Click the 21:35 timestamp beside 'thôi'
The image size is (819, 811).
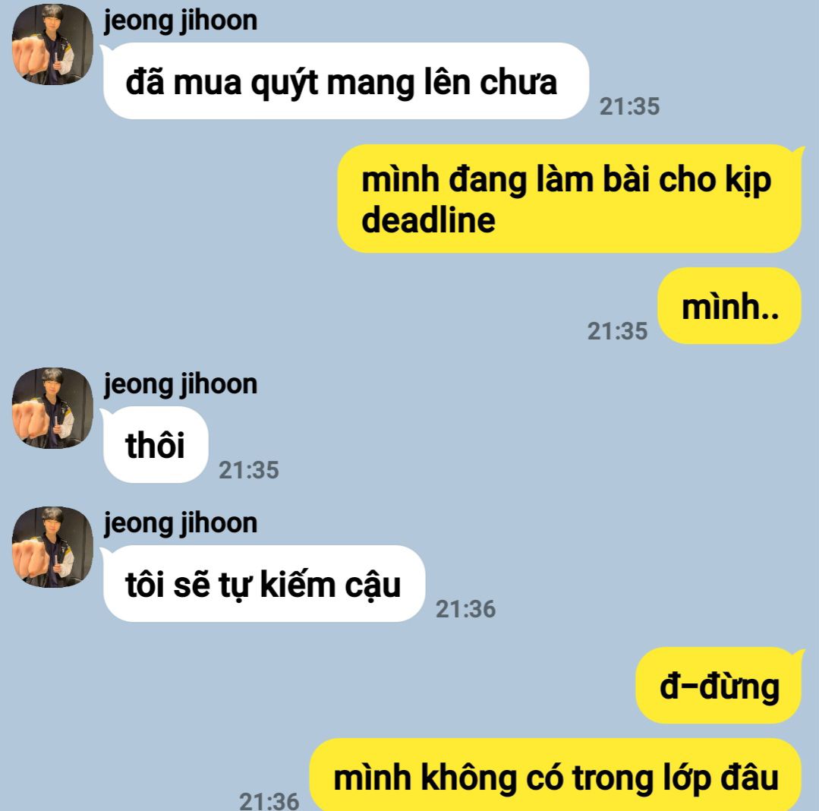(249, 470)
